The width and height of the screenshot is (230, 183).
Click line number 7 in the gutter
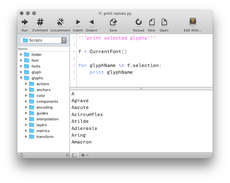74,79
